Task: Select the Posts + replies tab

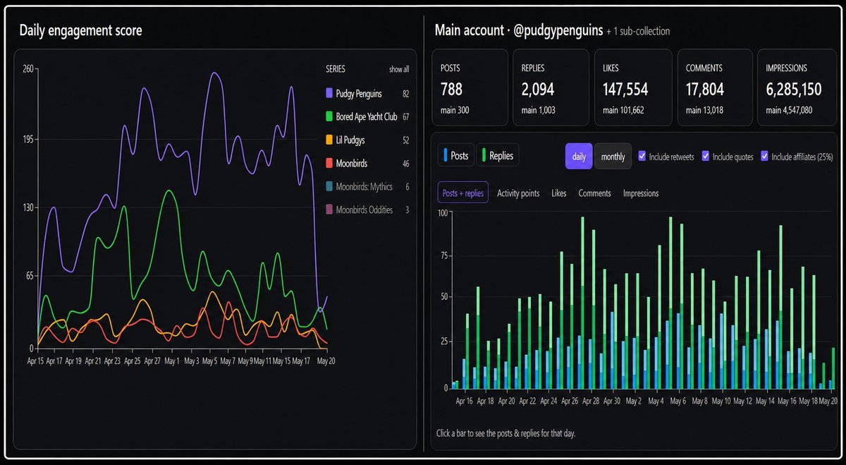Action: 462,193
